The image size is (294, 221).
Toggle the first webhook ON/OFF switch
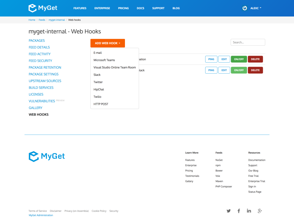239,59
